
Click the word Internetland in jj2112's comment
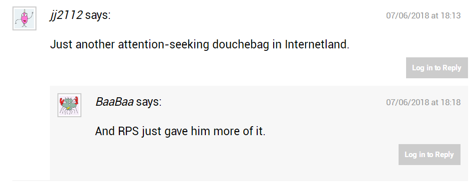coord(317,45)
